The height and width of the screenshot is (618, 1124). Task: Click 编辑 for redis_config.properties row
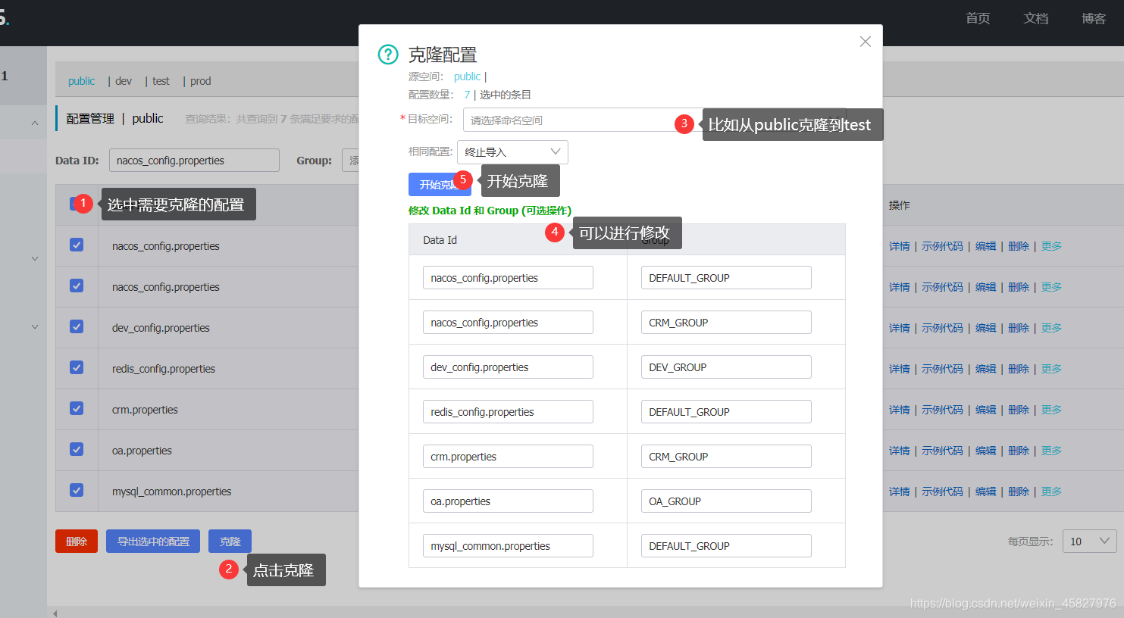(x=985, y=369)
